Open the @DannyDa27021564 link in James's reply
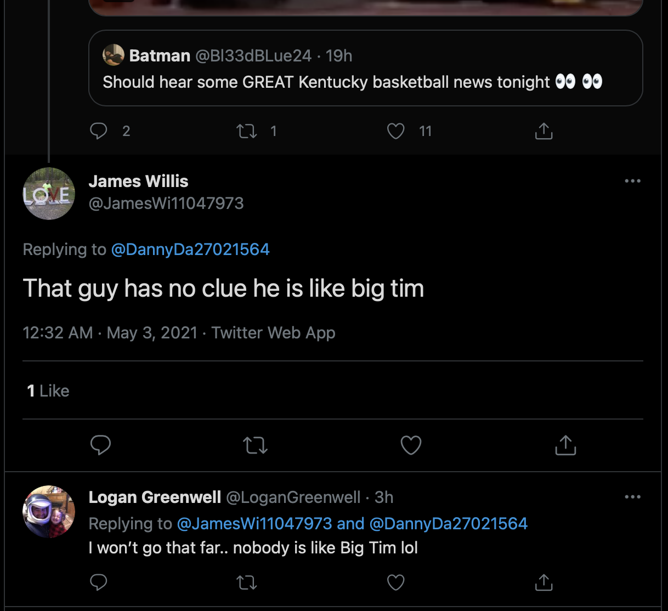Viewport: 668px width, 611px height. (x=190, y=250)
